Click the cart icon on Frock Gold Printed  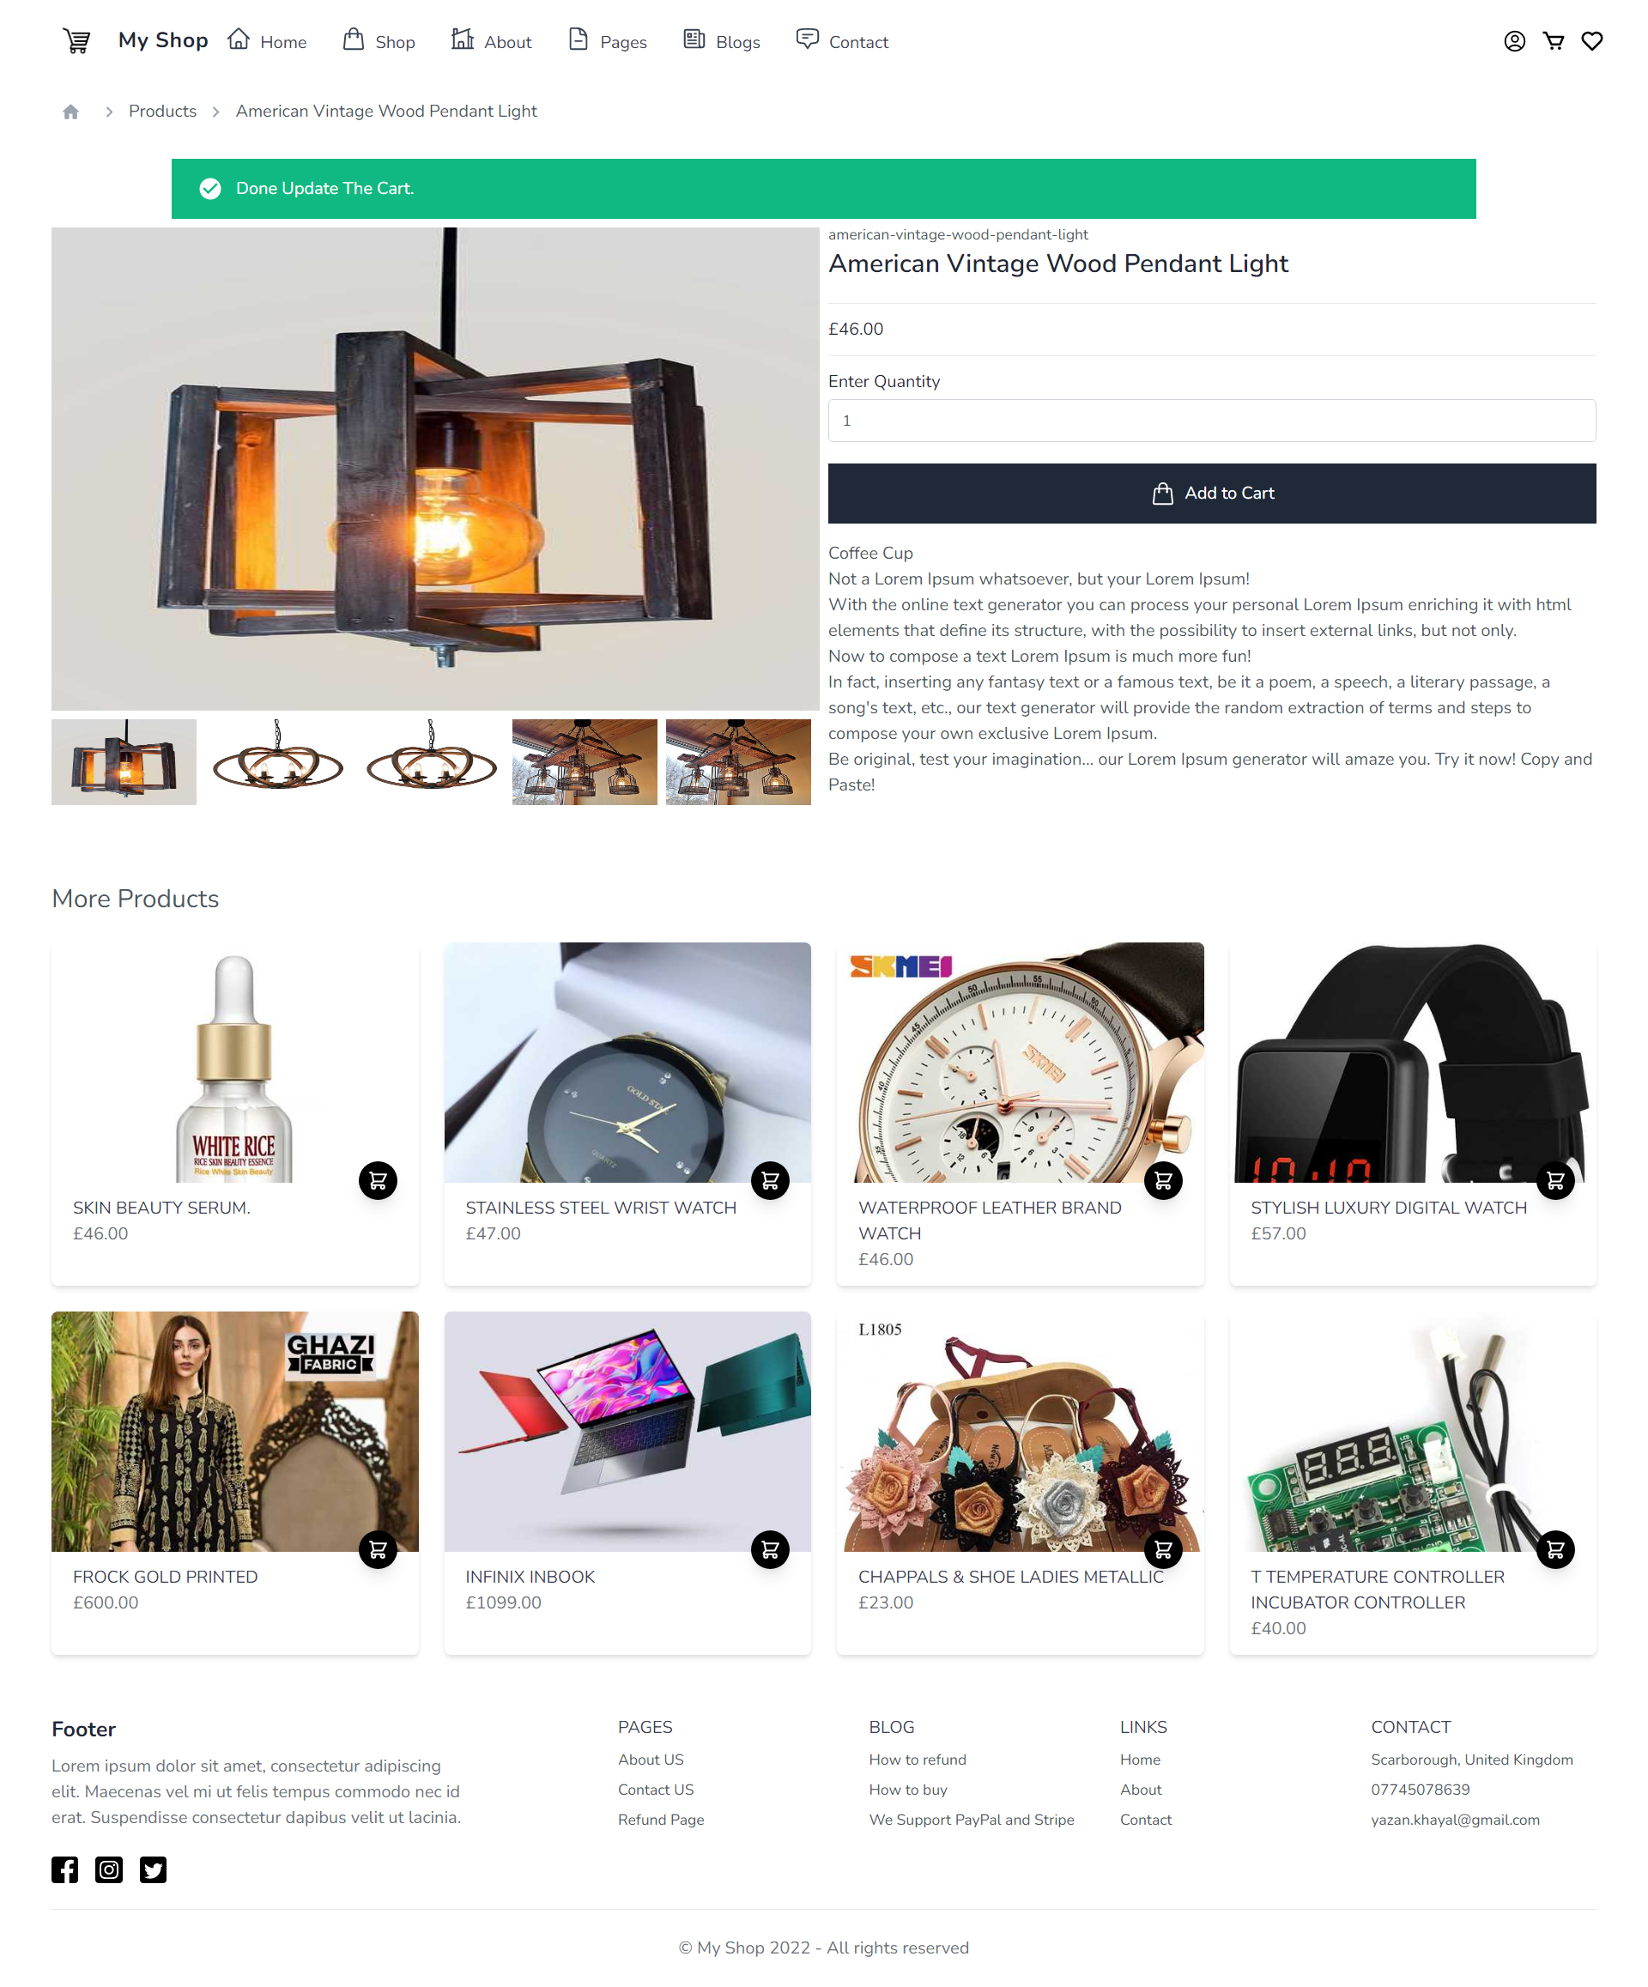click(x=378, y=1549)
